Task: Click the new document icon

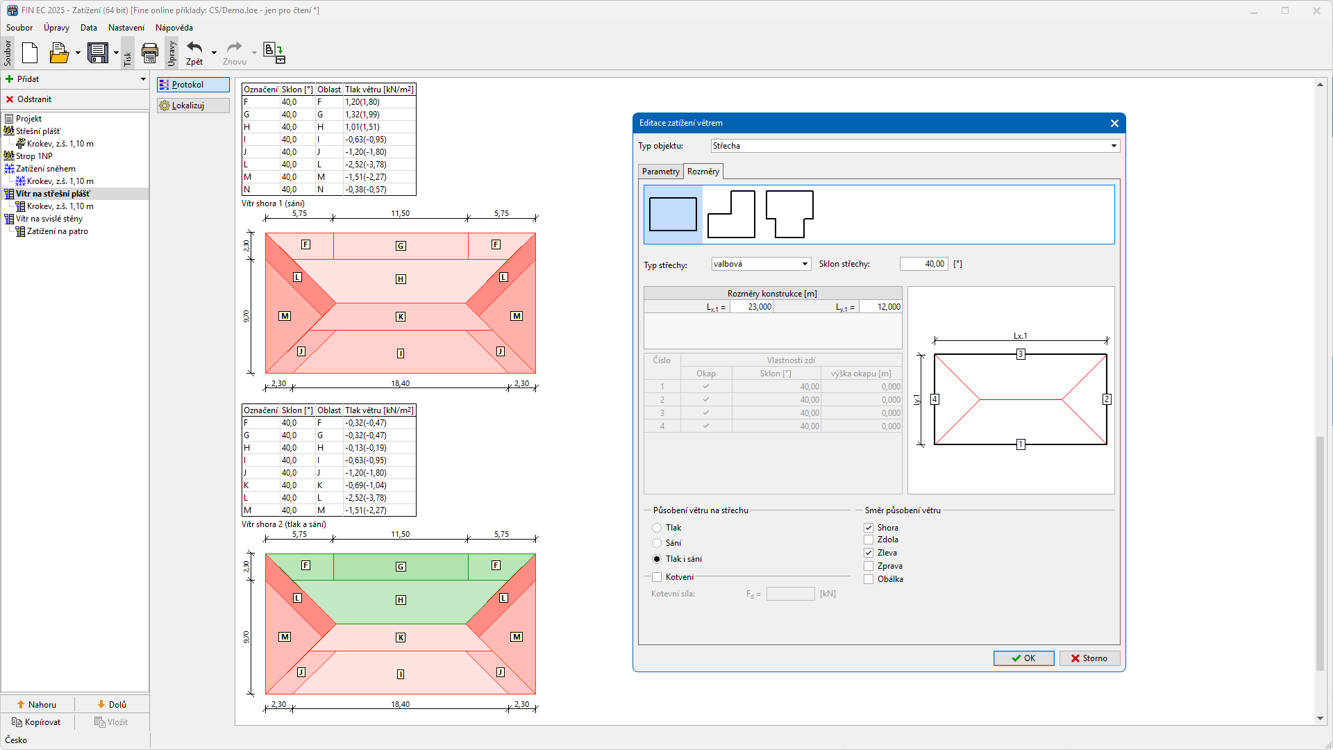Action: (30, 53)
